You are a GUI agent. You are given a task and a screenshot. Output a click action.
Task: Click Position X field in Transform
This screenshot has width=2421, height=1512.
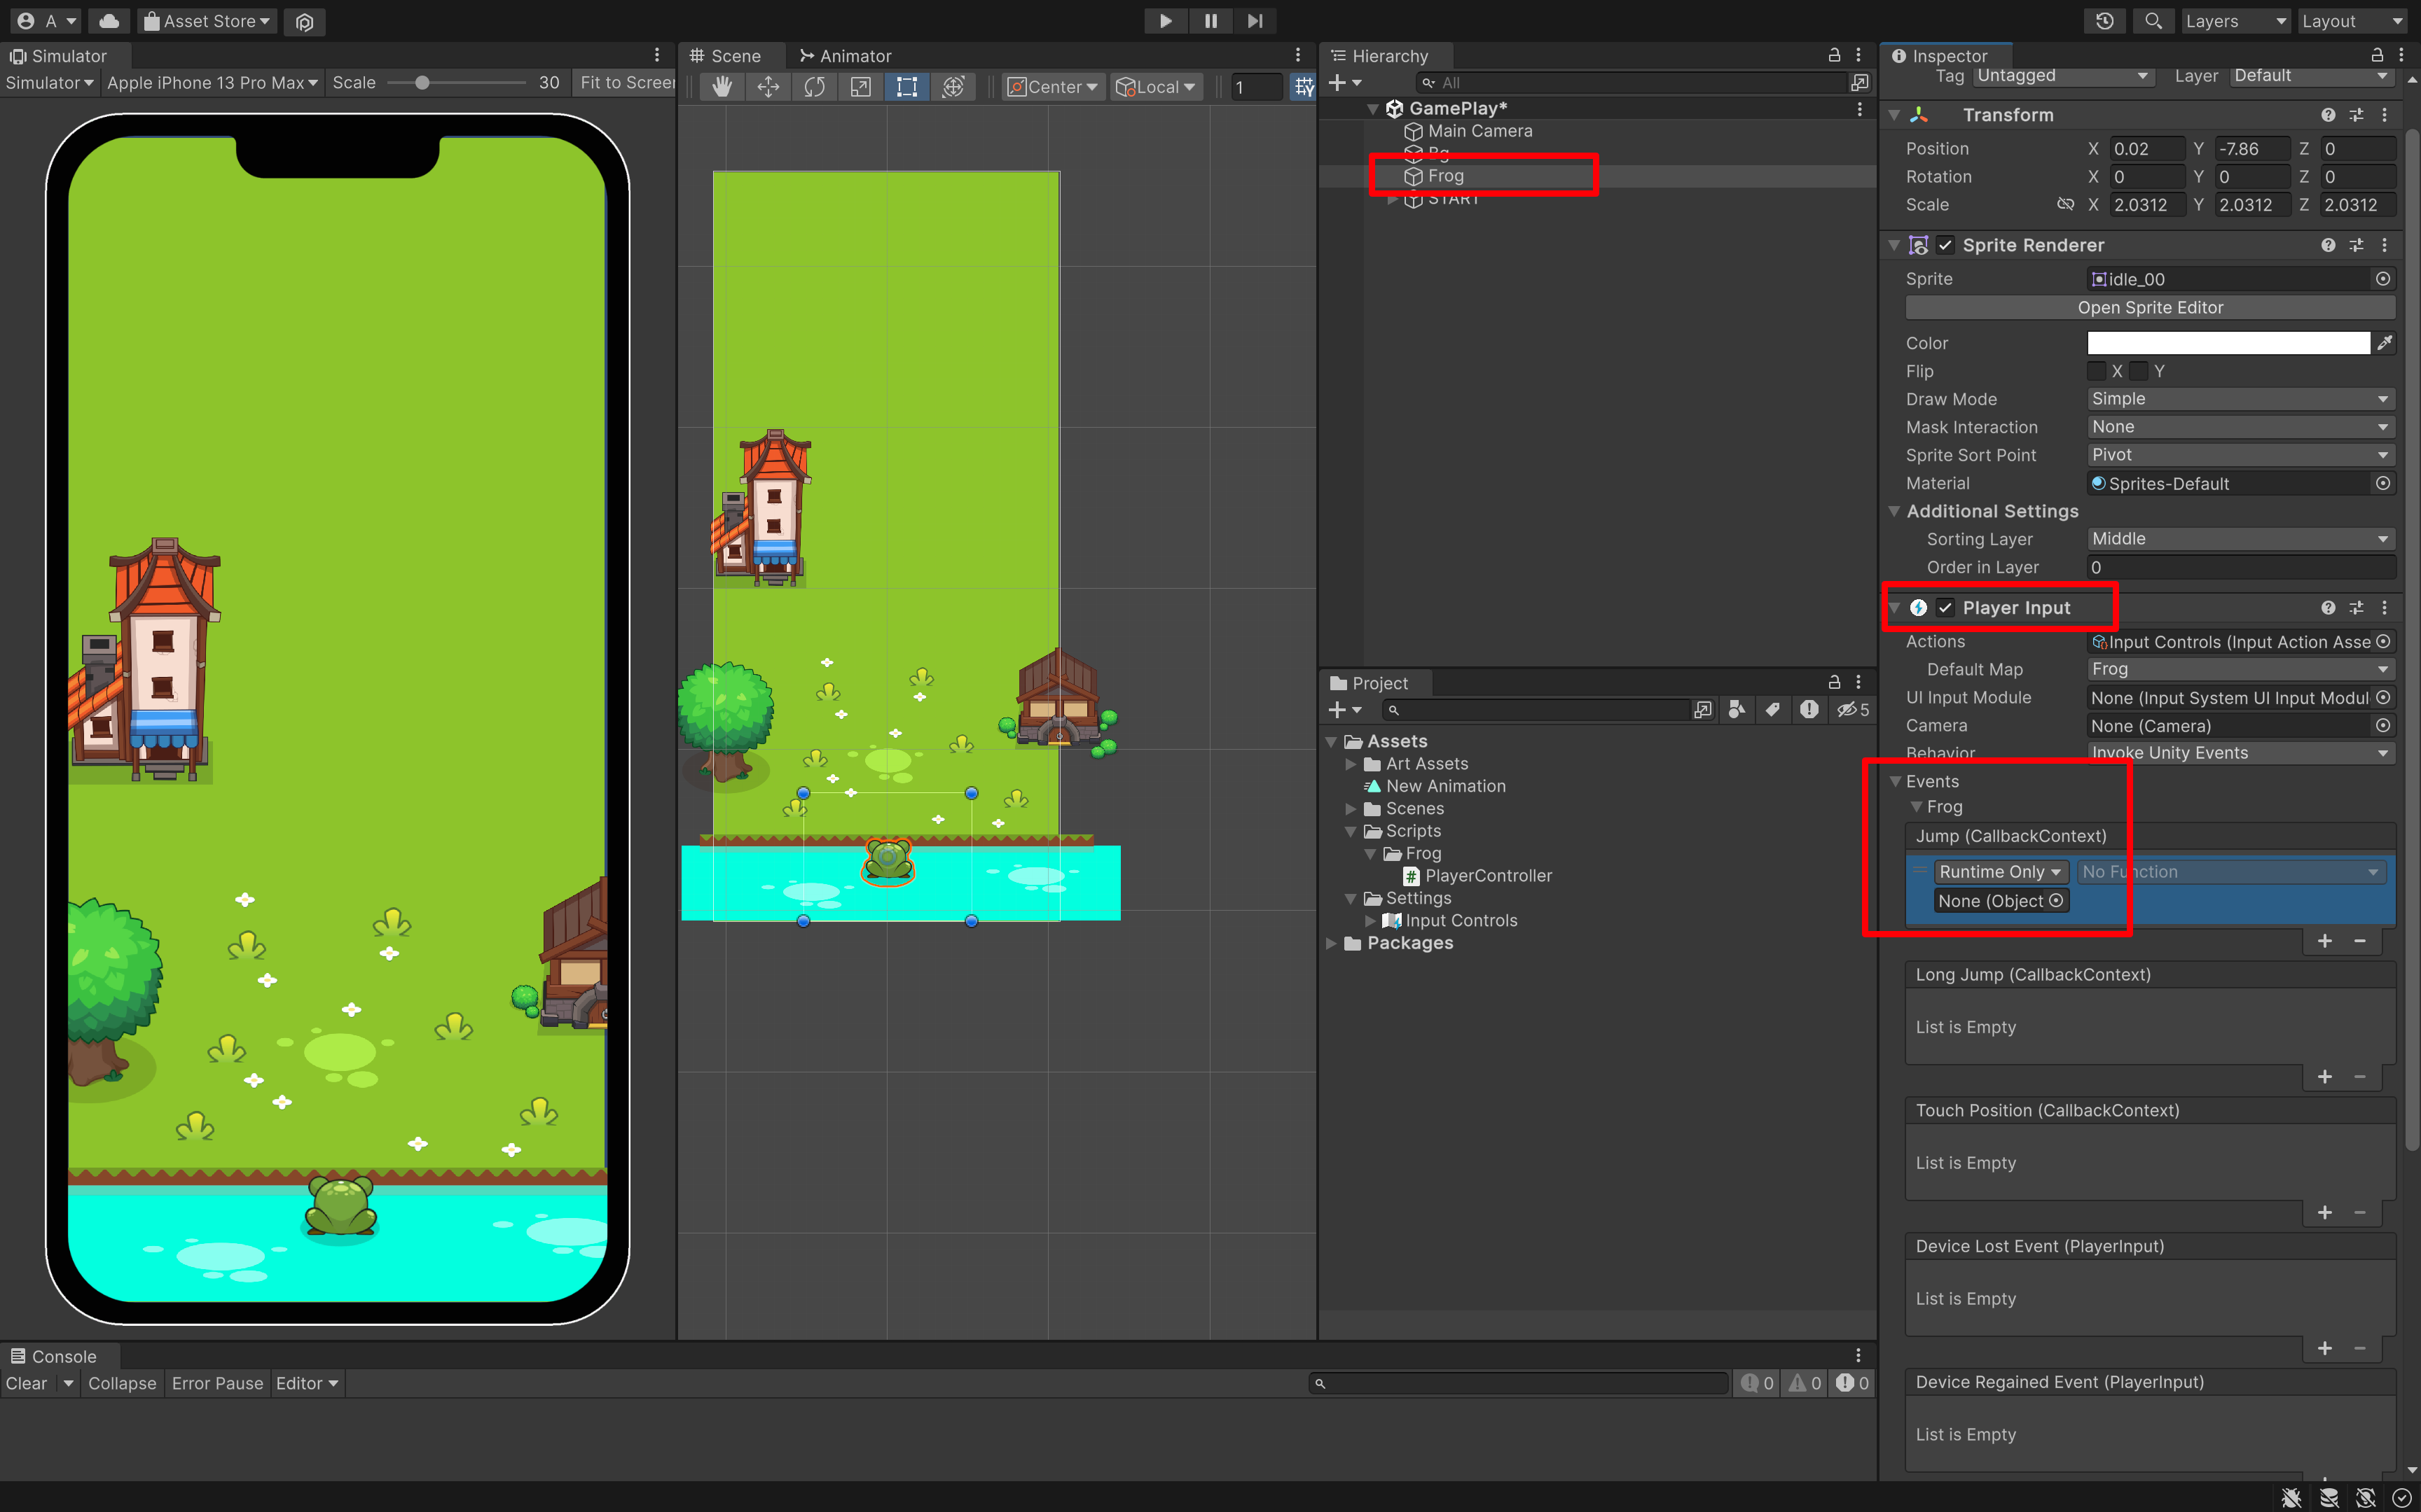pyautogui.click(x=2148, y=149)
